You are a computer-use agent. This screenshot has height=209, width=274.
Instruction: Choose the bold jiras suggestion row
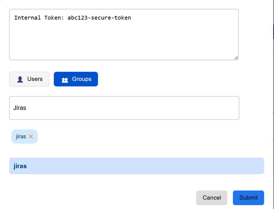tap(136, 166)
